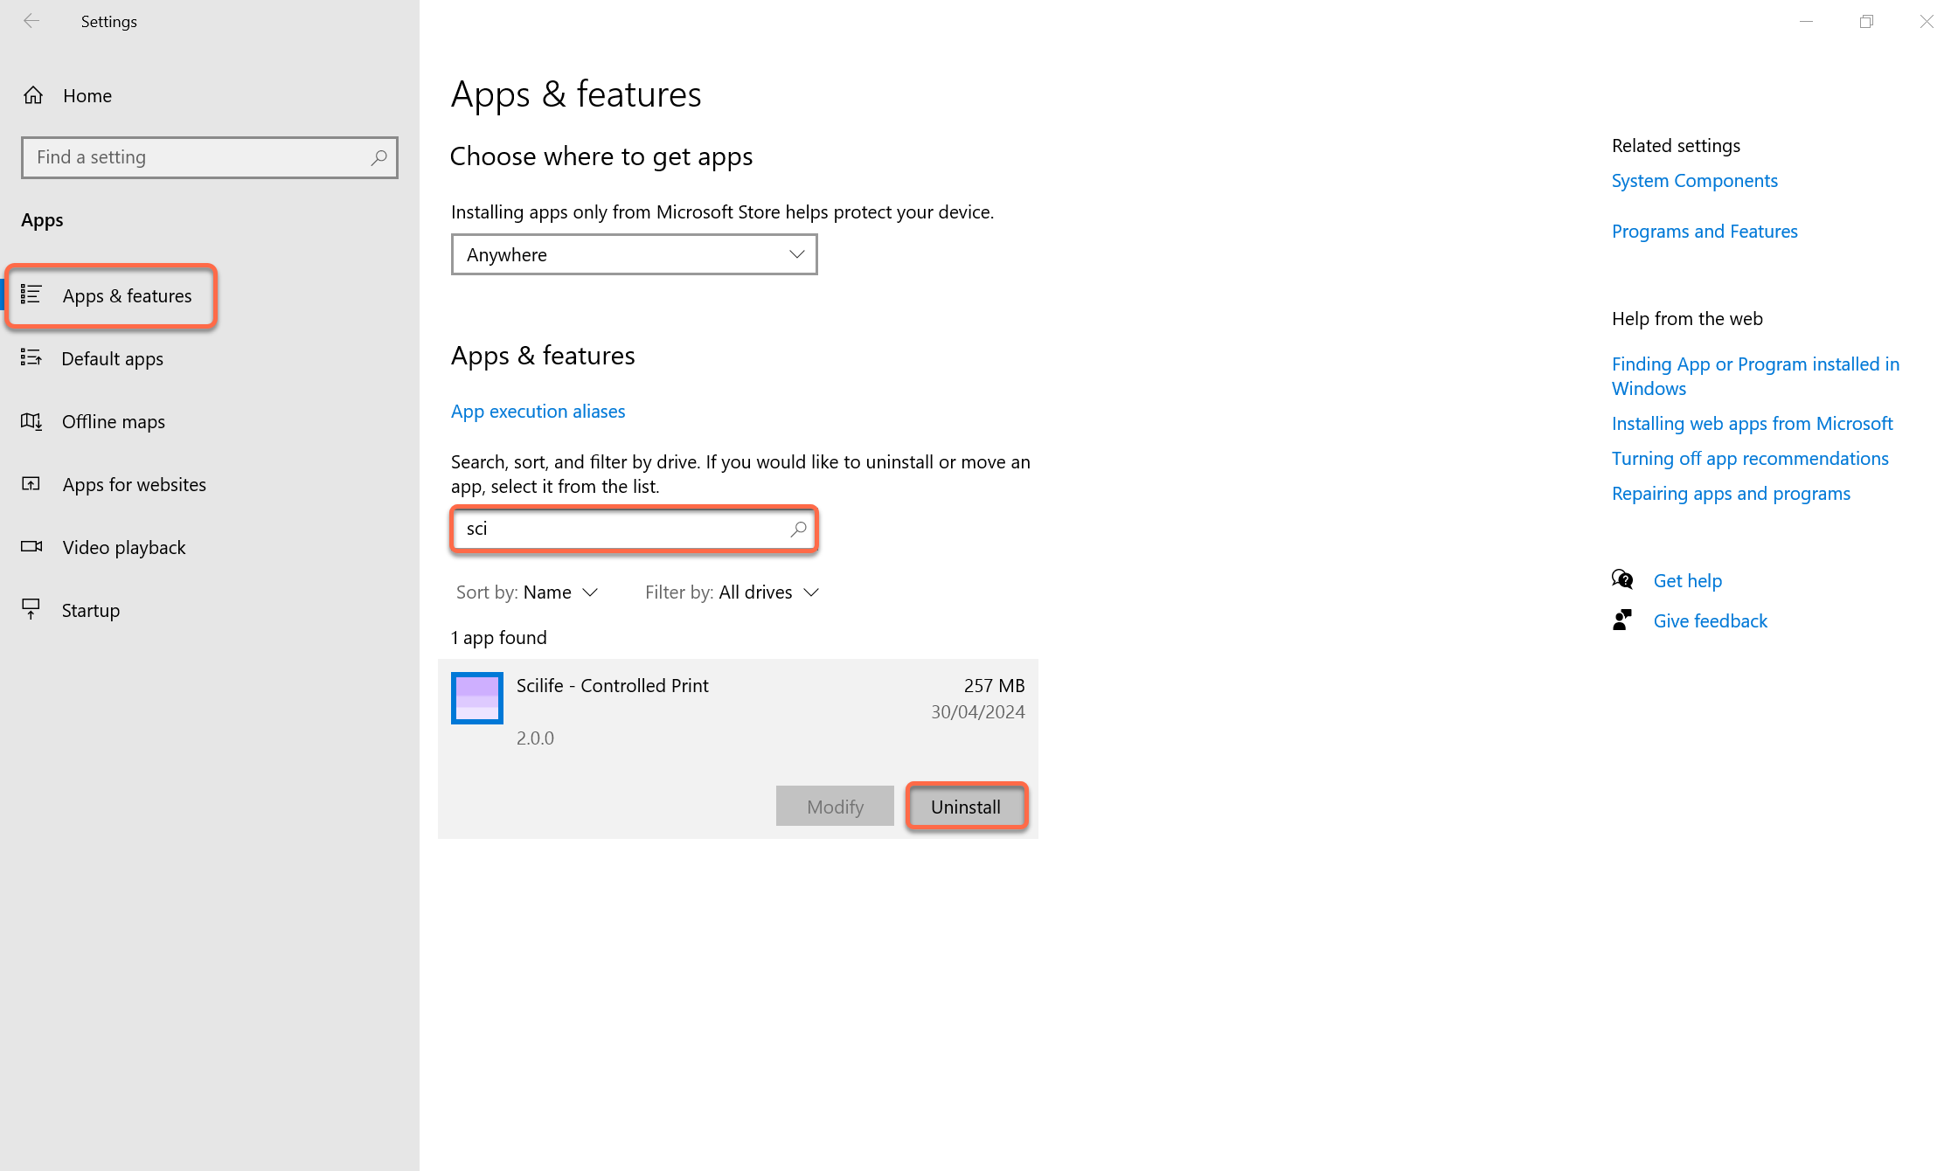This screenshot has width=1958, height=1171.
Task: Click the back arrow in Settings
Action: [x=31, y=21]
